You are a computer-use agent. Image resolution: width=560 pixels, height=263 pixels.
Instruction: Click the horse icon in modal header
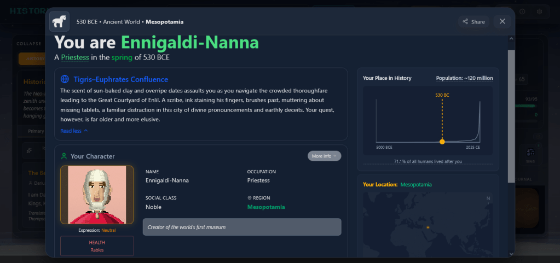[x=60, y=22]
